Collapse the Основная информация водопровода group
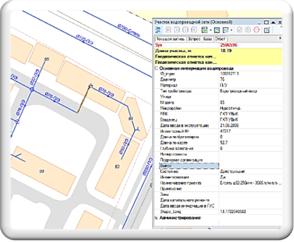 coord(157,68)
